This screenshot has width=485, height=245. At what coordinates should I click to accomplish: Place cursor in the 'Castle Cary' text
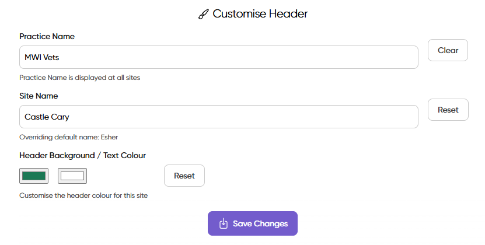click(47, 117)
